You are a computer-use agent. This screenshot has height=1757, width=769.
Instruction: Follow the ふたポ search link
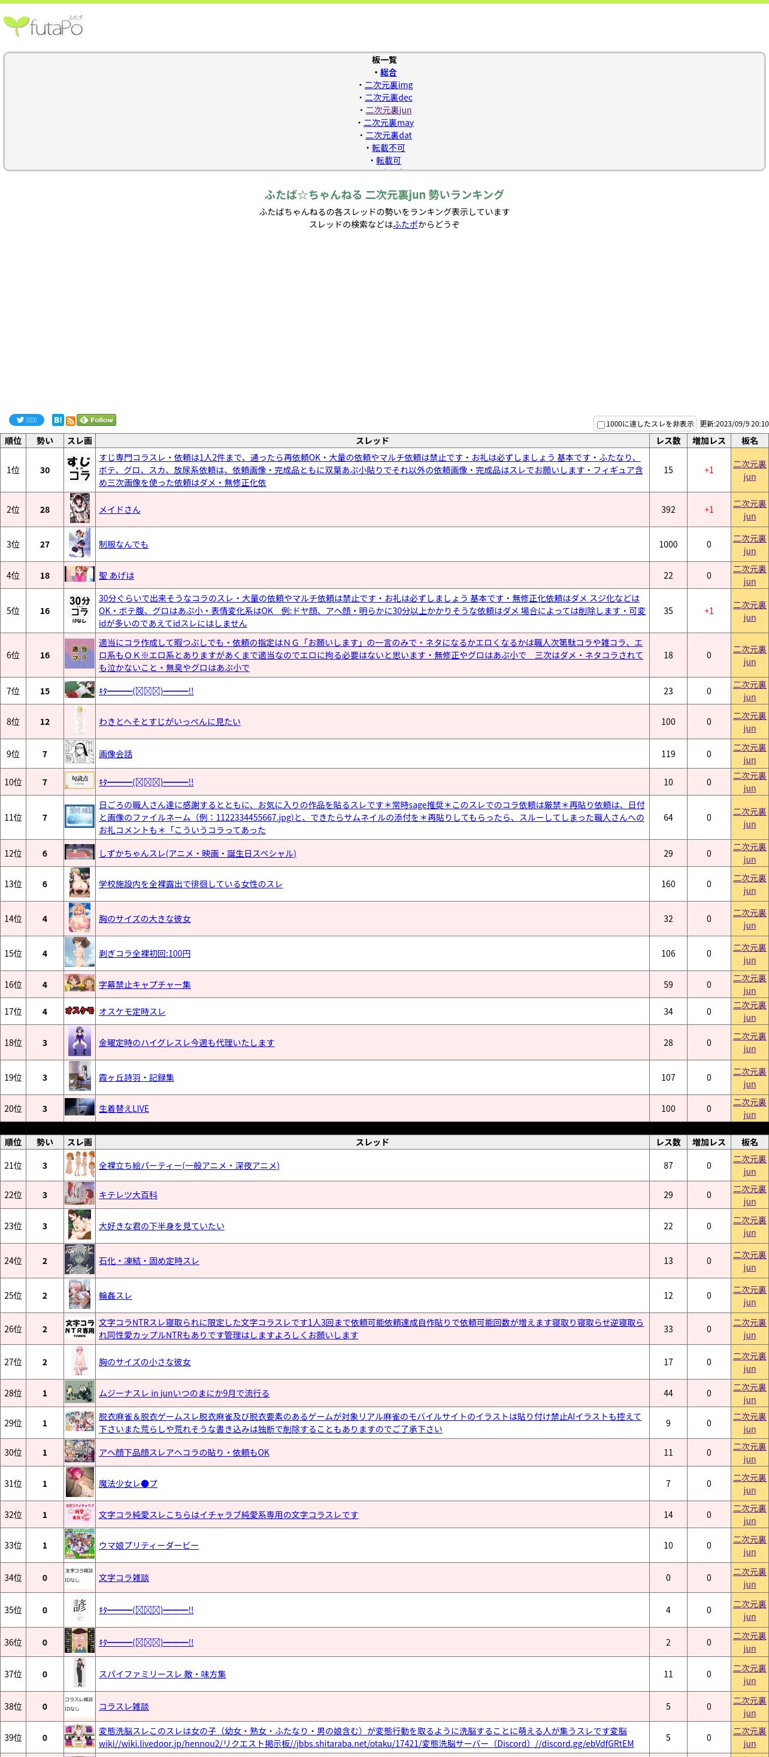tap(405, 225)
